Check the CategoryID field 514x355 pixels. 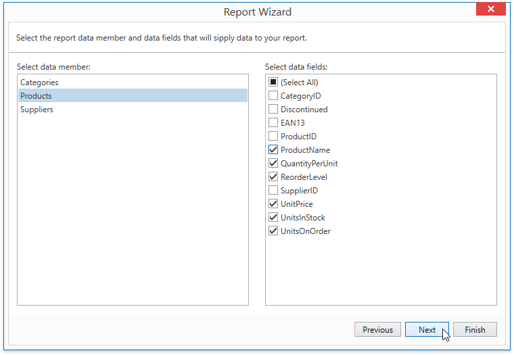[273, 95]
